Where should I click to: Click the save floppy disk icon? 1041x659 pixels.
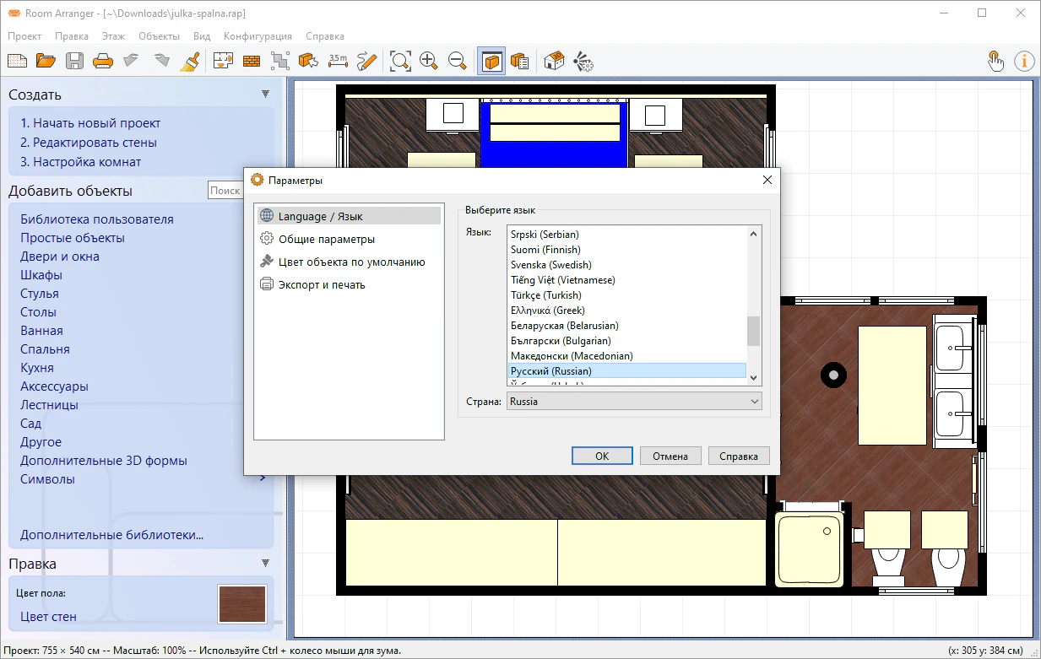tap(74, 61)
